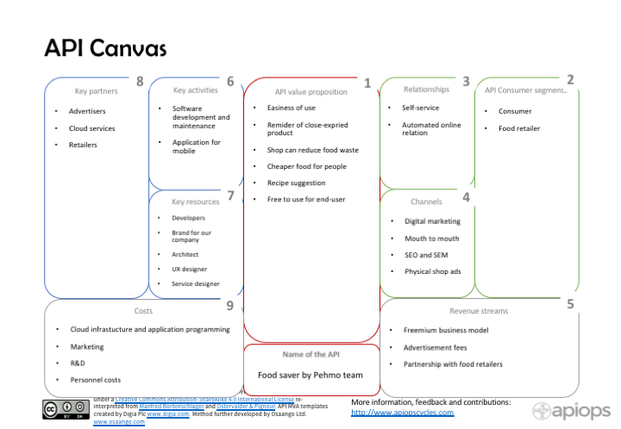Click Food saver by Pehmo team text

coord(310,376)
